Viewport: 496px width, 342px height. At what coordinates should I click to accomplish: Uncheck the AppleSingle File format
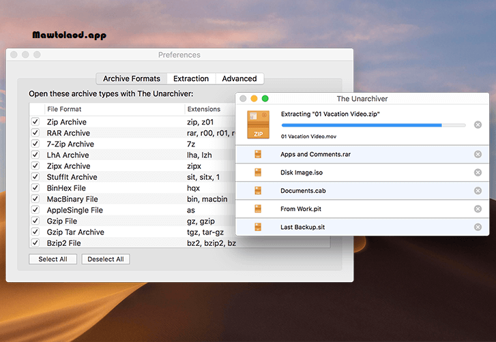35,210
